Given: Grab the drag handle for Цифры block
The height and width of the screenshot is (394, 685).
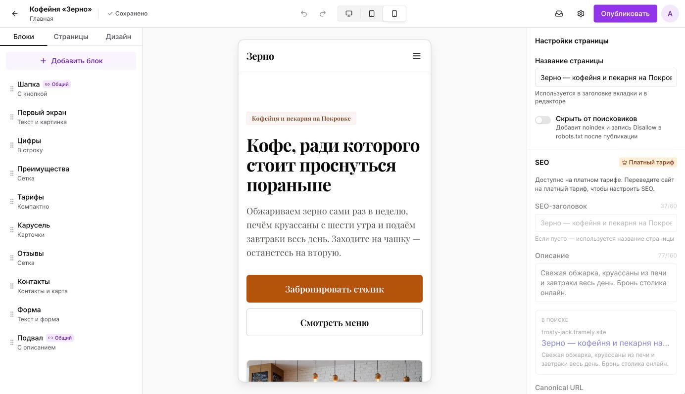Looking at the screenshot, I should [x=12, y=145].
